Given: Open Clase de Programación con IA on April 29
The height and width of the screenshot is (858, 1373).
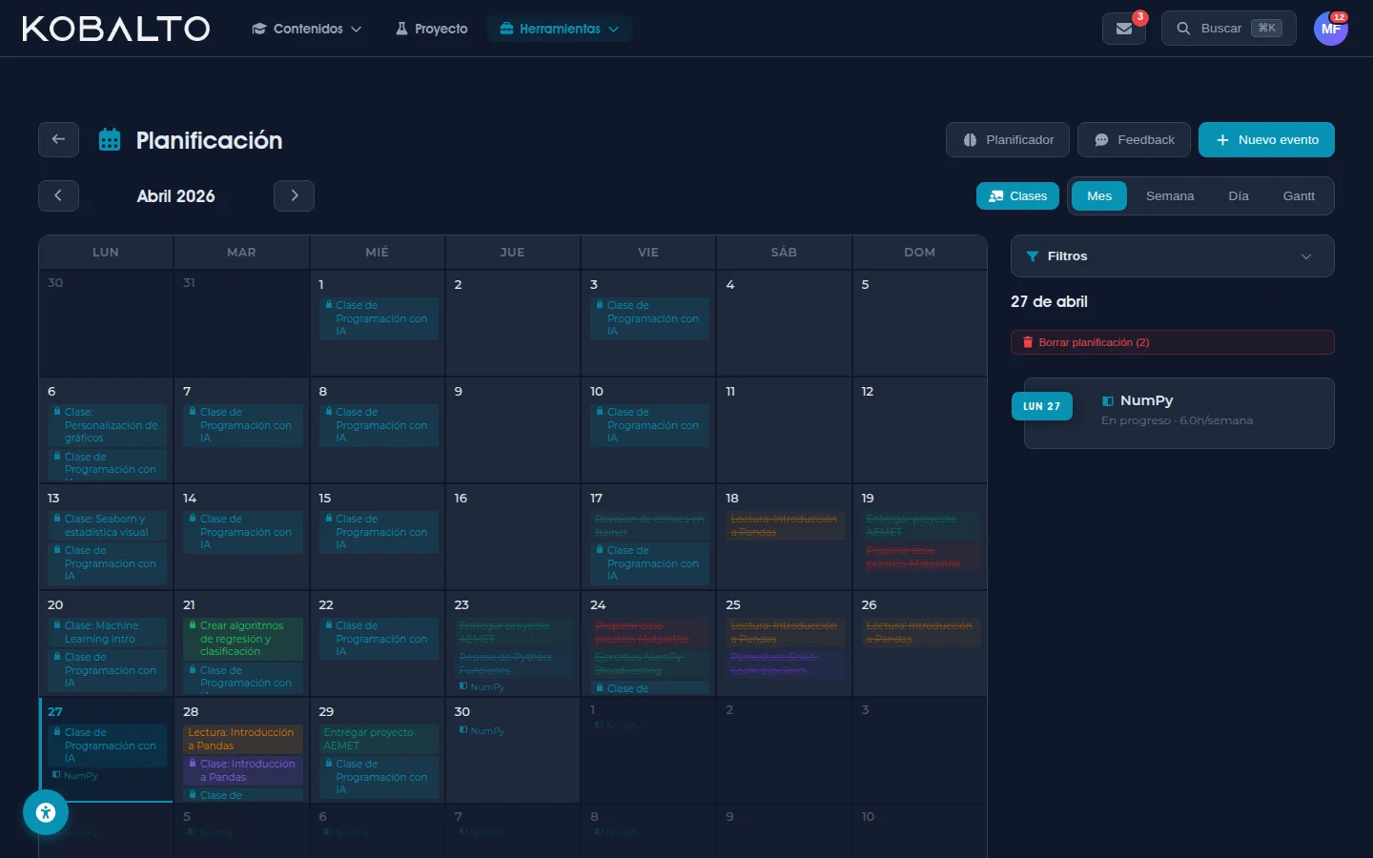Looking at the screenshot, I should [x=379, y=777].
